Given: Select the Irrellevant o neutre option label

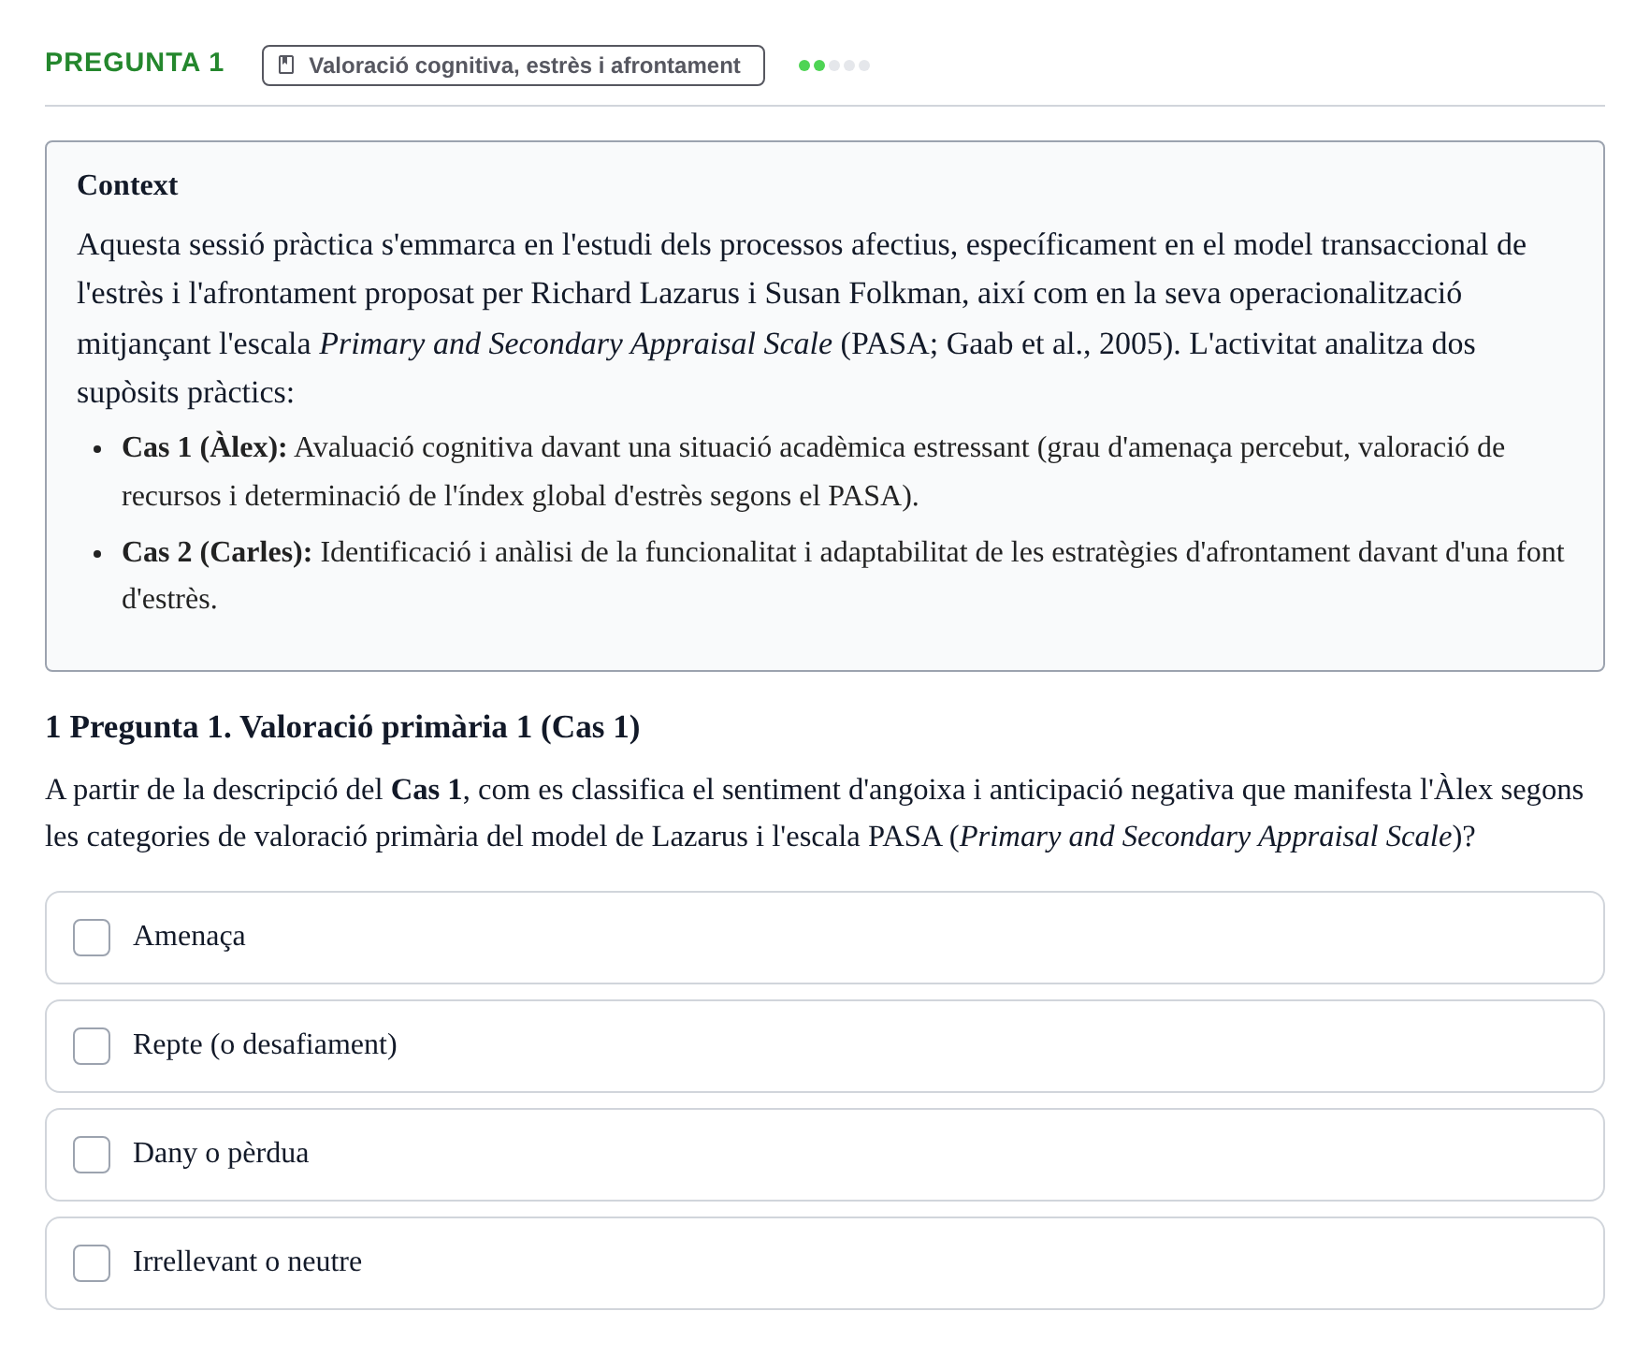Looking at the screenshot, I should click(247, 1261).
